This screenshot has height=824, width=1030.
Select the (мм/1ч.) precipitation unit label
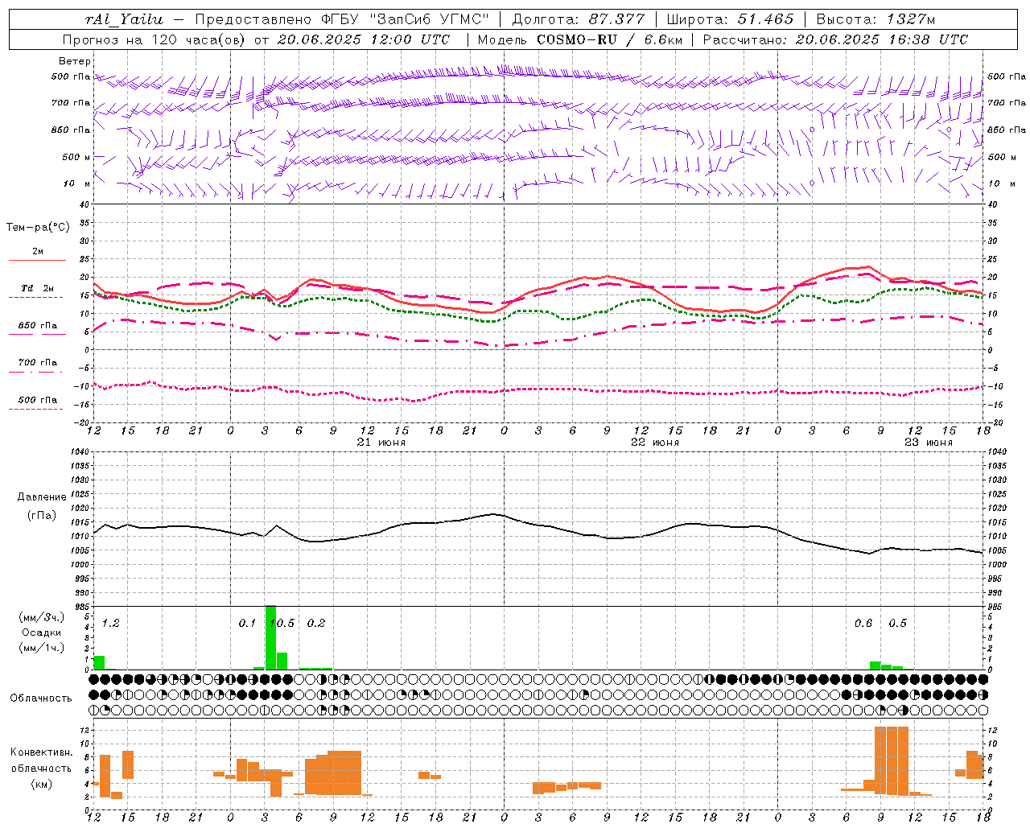[41, 648]
